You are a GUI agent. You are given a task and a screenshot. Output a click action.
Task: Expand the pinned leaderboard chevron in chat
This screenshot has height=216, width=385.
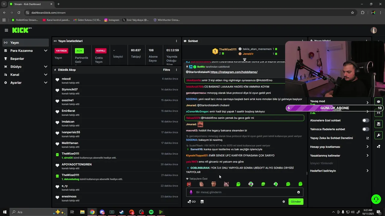tap(245, 60)
